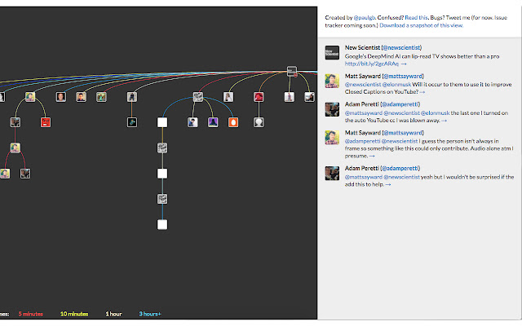
Task: Click New Scientist avatar in the tweet list
Action: (x=332, y=52)
